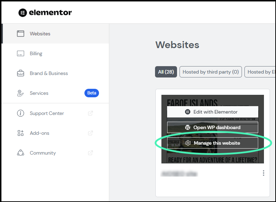Click the Websites browser-window icon
The height and width of the screenshot is (202, 276).
point(21,34)
